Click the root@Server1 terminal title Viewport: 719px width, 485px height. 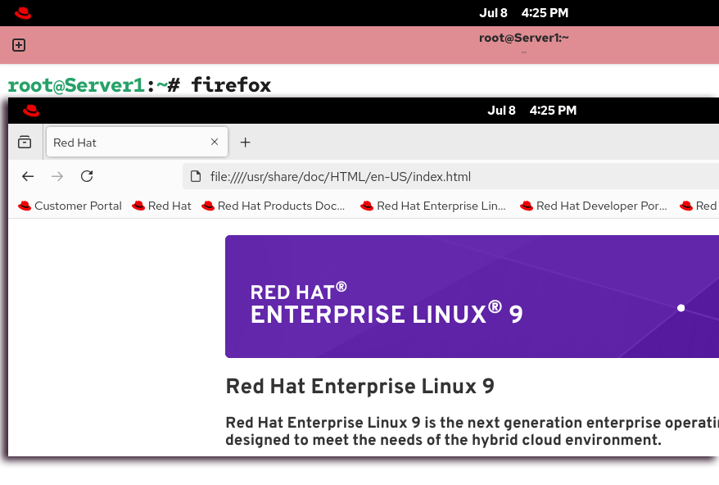(523, 38)
